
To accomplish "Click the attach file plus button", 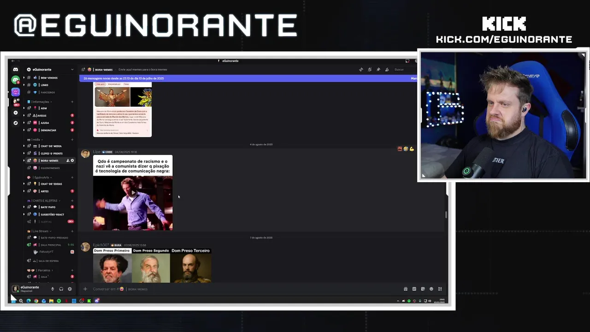I will point(85,289).
